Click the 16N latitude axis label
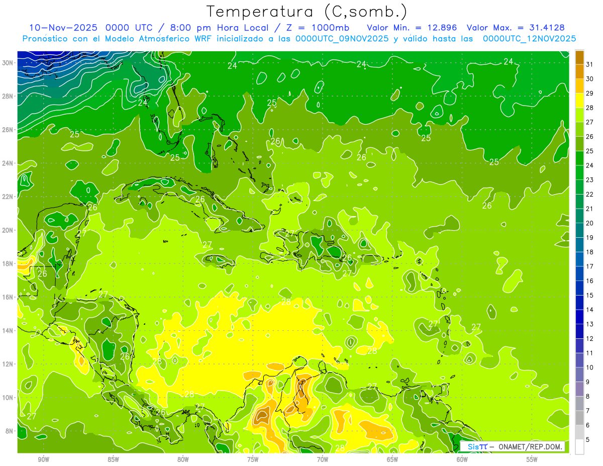Image resolution: width=603 pixels, height=466 pixels. [x=9, y=297]
